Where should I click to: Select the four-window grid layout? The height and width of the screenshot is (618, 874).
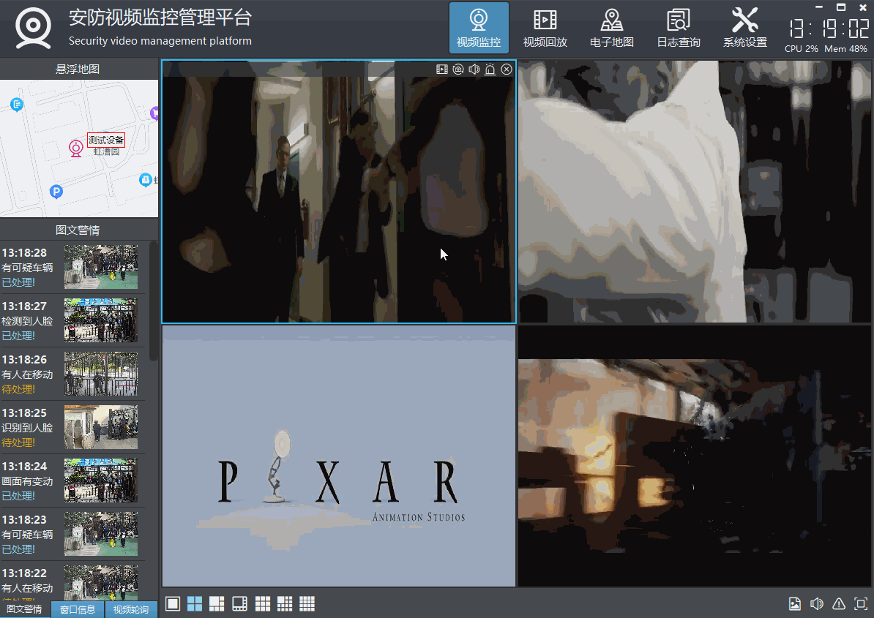click(x=195, y=603)
